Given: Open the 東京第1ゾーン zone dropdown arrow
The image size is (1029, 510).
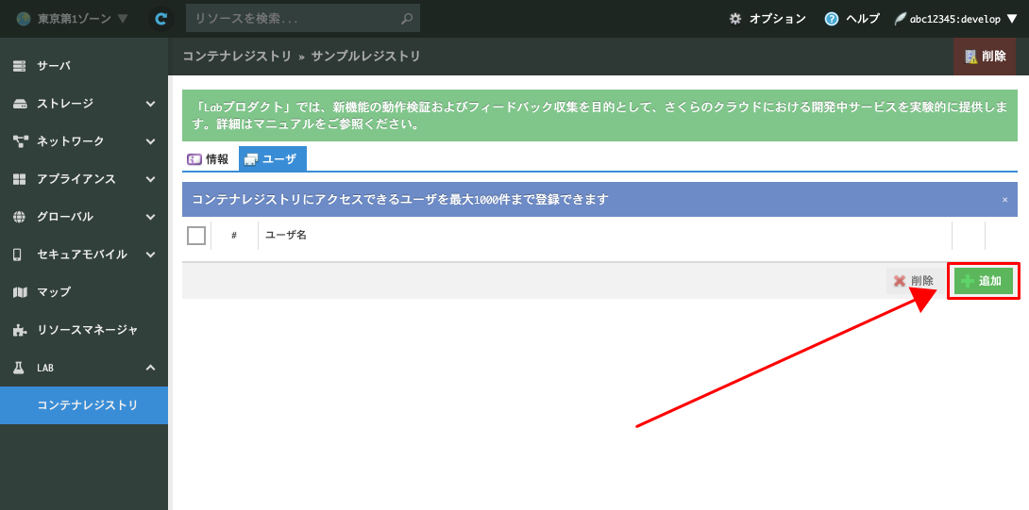Looking at the screenshot, I should [122, 19].
